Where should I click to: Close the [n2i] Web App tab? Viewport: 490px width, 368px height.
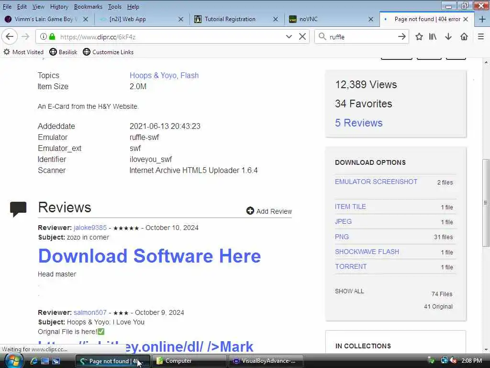pyautogui.click(x=180, y=19)
